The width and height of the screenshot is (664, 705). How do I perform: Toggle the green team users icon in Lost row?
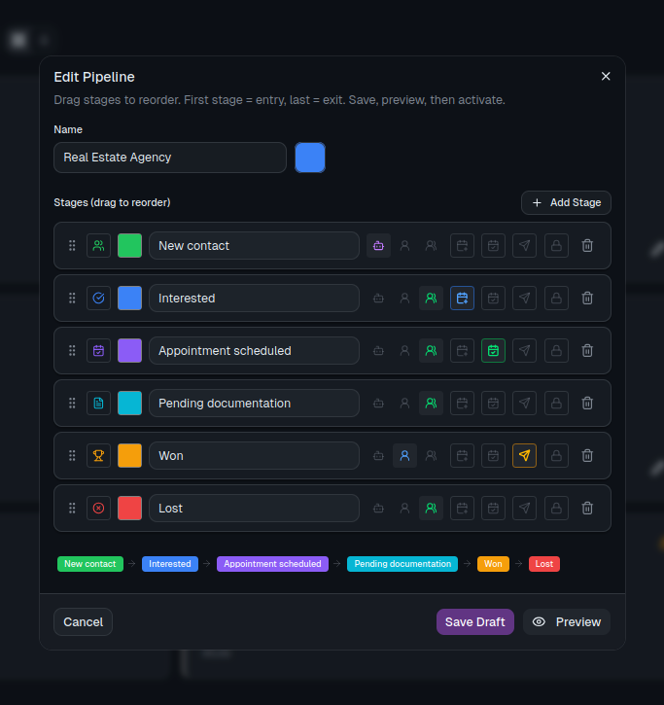[x=431, y=508]
